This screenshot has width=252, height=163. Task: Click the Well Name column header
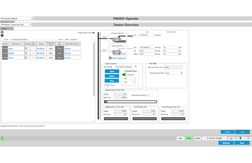(16, 44)
